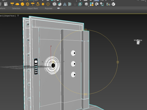Create a V-Ray mesh light
The width and height of the screenshot is (147, 110).
(28, 4)
